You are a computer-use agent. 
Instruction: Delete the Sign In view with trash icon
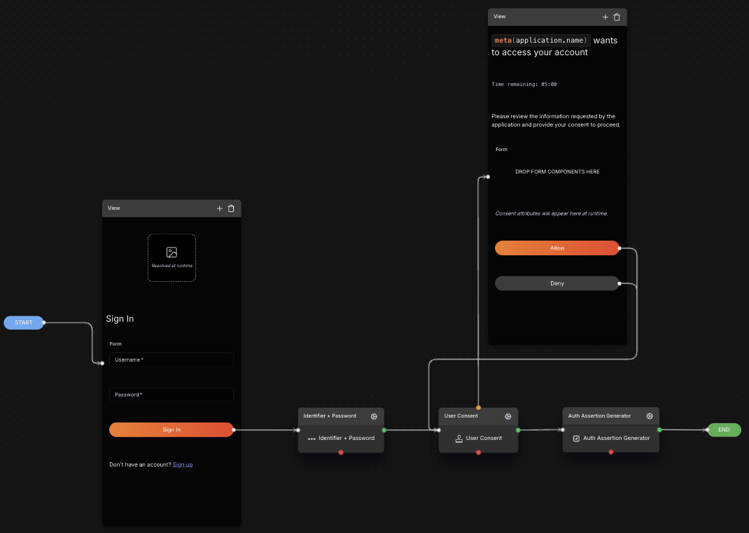[231, 208]
